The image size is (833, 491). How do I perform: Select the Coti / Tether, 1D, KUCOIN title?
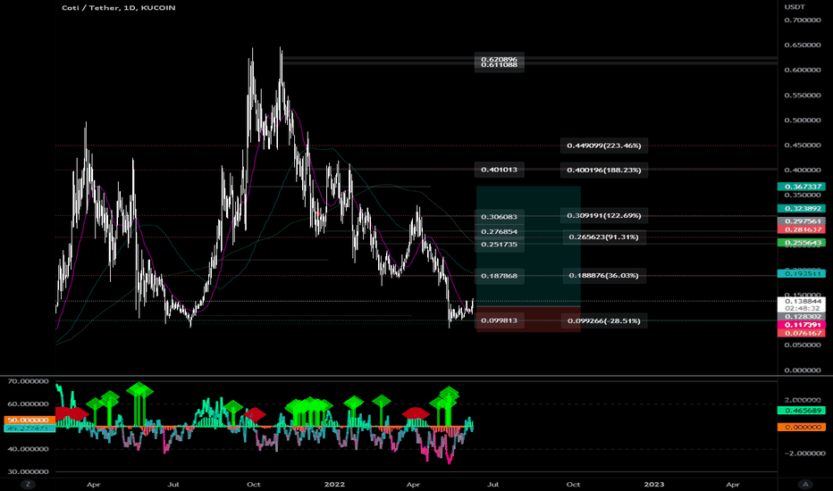(x=119, y=7)
